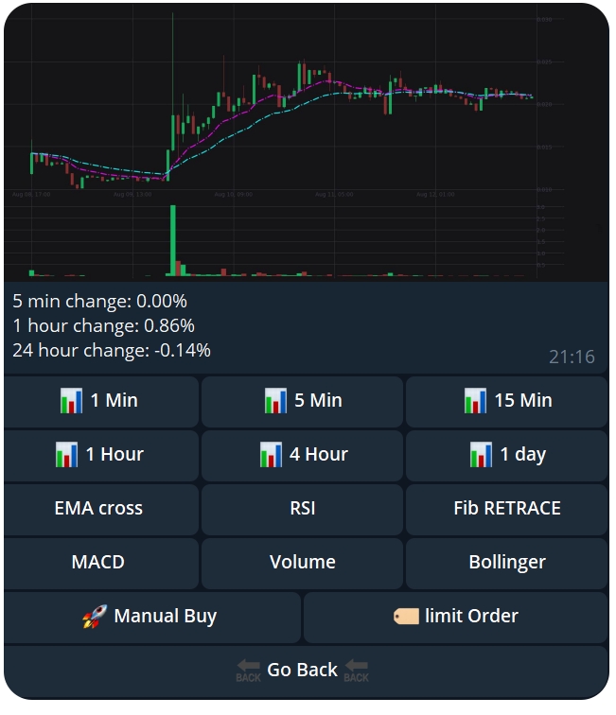
Task: Open the limit Order option
Action: 455,617
